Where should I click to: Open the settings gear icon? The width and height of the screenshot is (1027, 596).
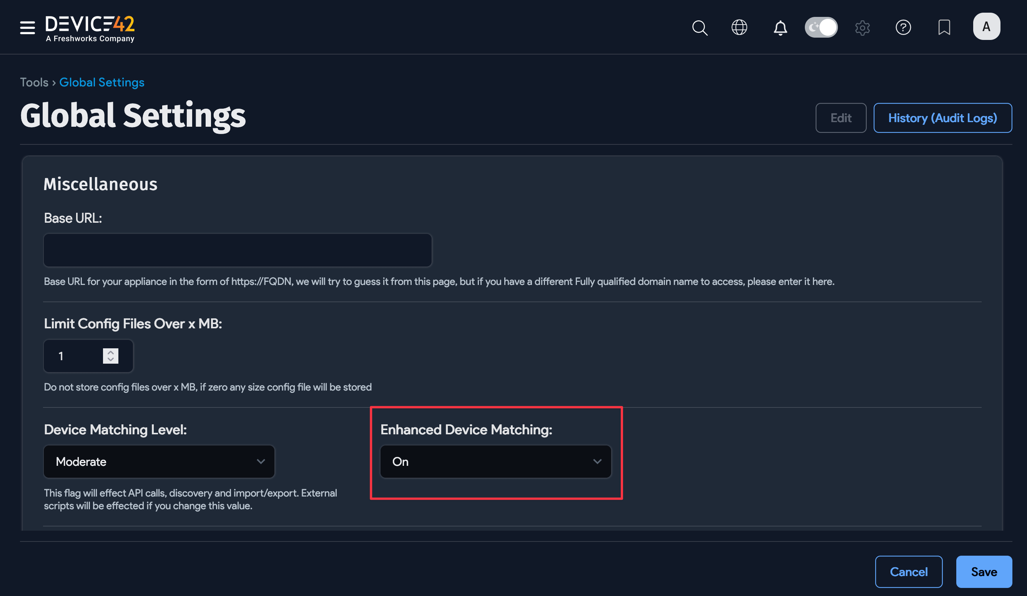click(863, 27)
